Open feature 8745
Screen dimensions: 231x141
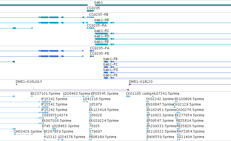46,126
